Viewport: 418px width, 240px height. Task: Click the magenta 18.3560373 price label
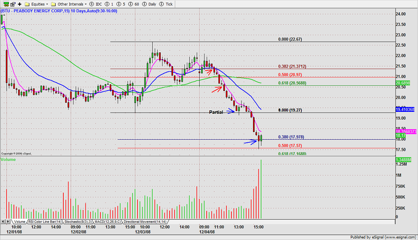pyautogui.click(x=406, y=132)
